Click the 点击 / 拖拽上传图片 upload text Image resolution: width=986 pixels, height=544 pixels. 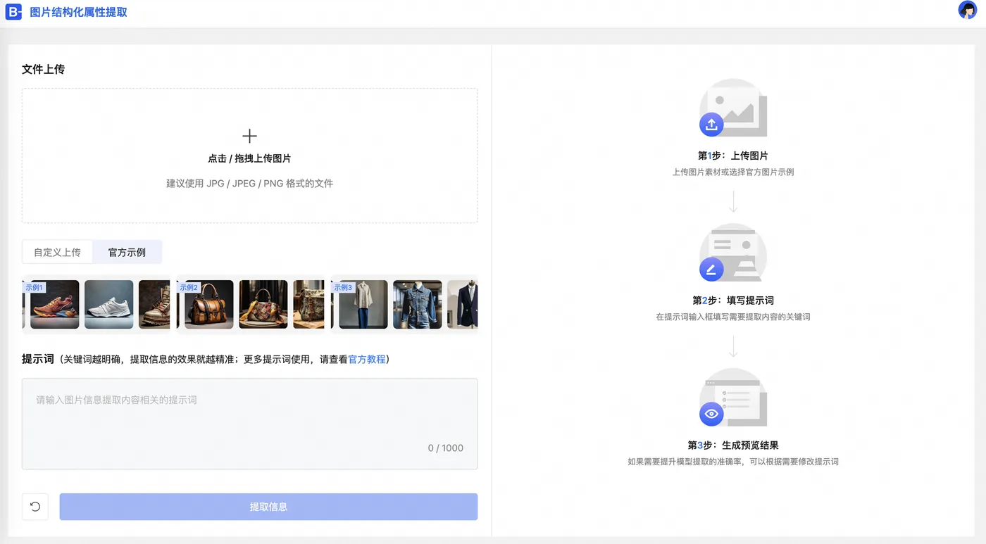249,159
